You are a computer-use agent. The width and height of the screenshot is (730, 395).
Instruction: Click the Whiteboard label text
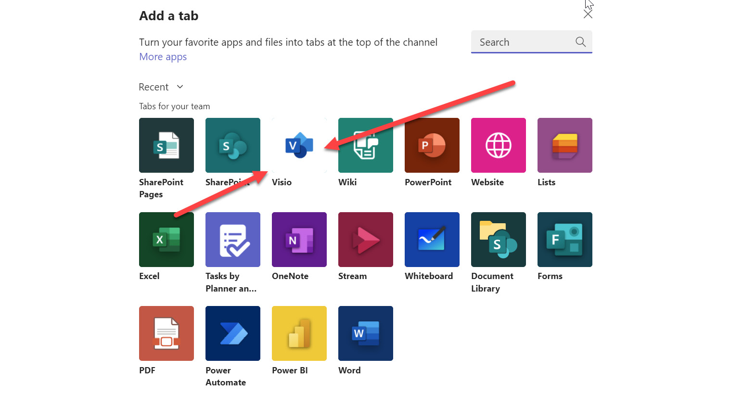pos(429,276)
